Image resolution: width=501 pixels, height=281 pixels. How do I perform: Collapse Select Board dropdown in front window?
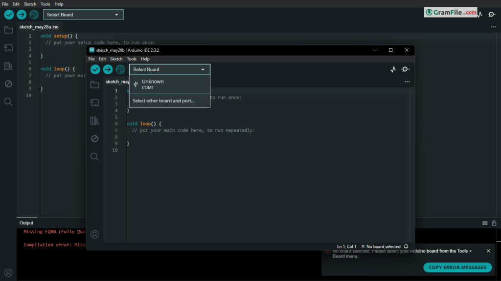(x=170, y=69)
